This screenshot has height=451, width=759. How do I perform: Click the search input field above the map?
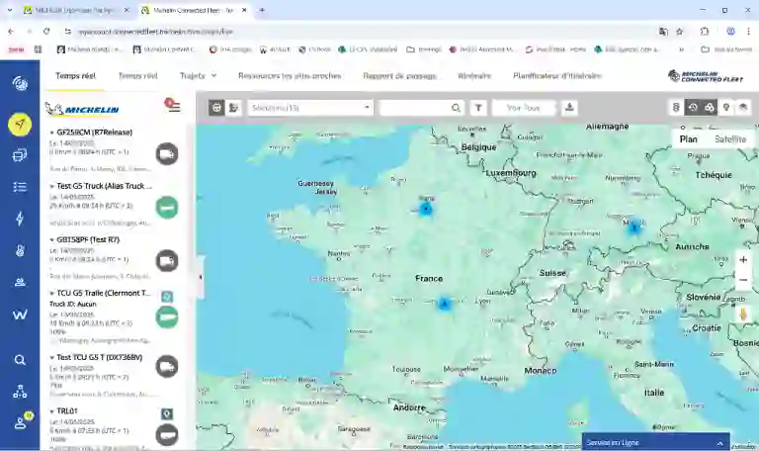coord(415,108)
